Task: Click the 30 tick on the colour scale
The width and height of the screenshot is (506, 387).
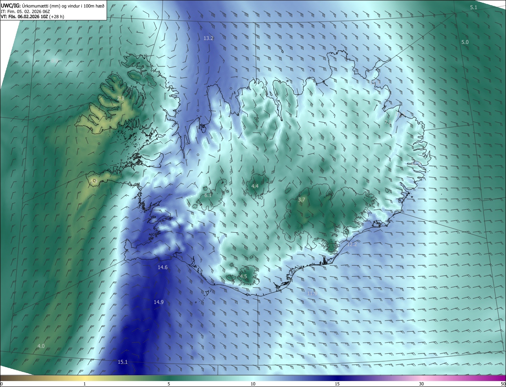Action: 421,384
